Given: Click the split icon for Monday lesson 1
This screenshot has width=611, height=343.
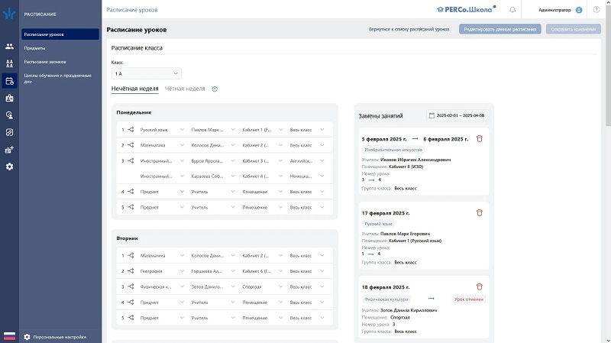Looking at the screenshot, I should [x=131, y=129].
